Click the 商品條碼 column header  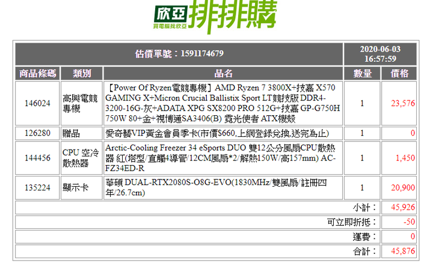37,73
